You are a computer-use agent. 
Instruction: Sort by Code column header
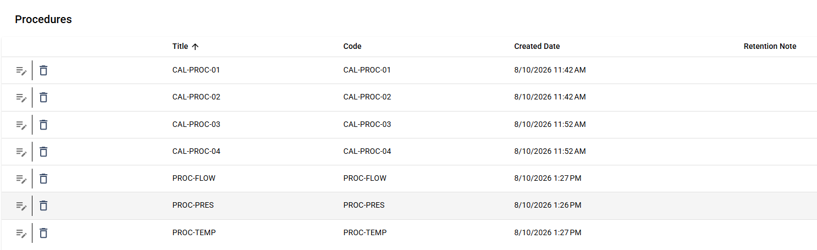tap(352, 47)
